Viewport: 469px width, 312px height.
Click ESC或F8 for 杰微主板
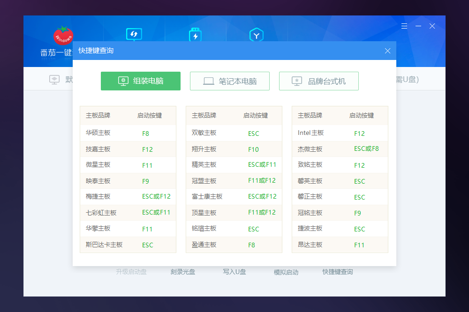pyautogui.click(x=366, y=149)
